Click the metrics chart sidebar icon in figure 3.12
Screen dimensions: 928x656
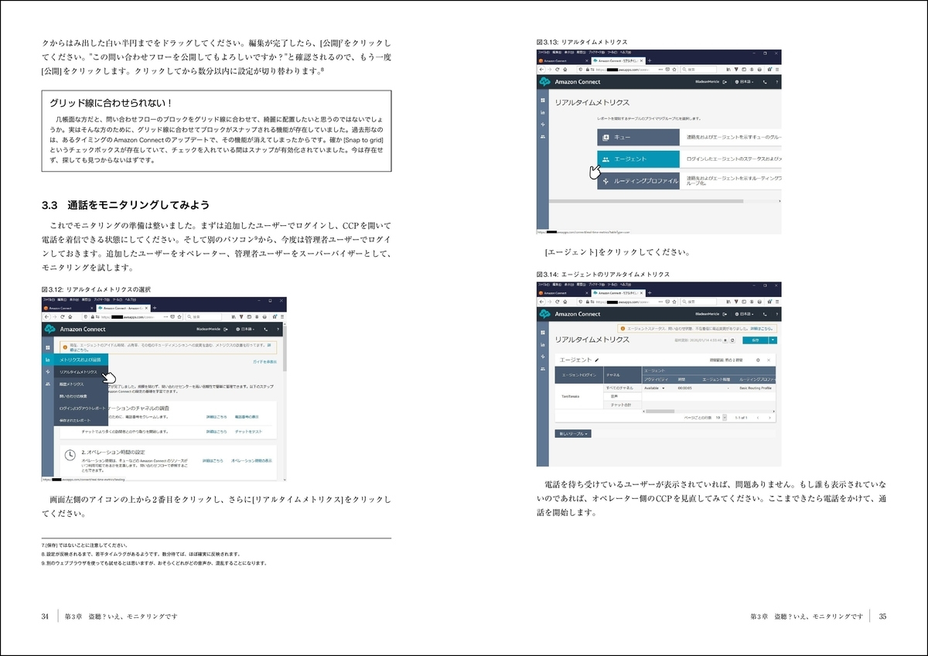48,360
